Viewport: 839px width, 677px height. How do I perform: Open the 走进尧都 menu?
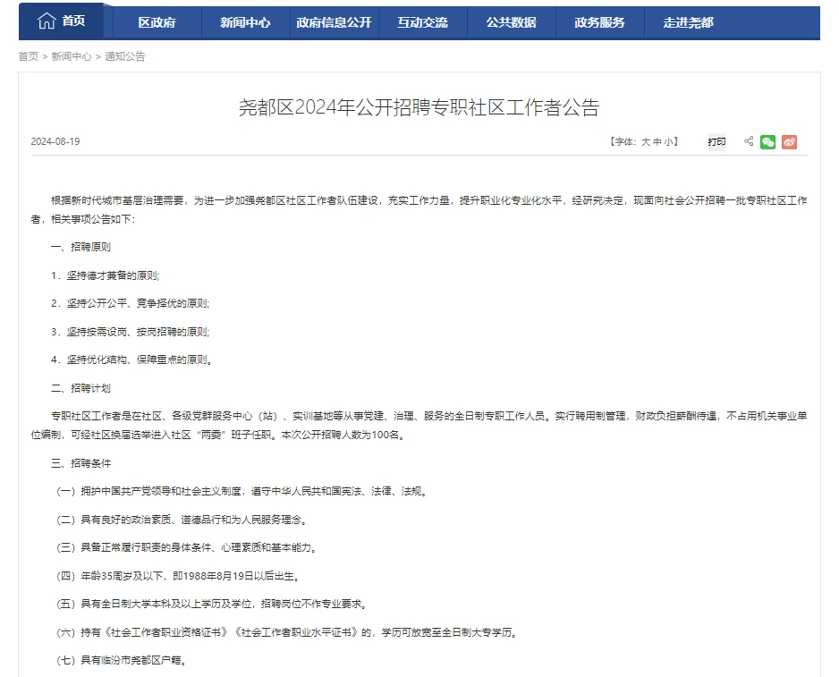coord(688,19)
